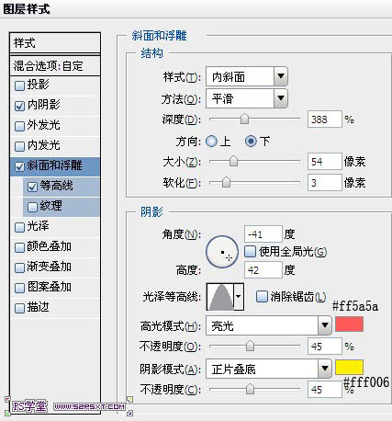This screenshot has height=421, width=392.
Task: Click the yellow shadow color swatch
Action: 349,368
